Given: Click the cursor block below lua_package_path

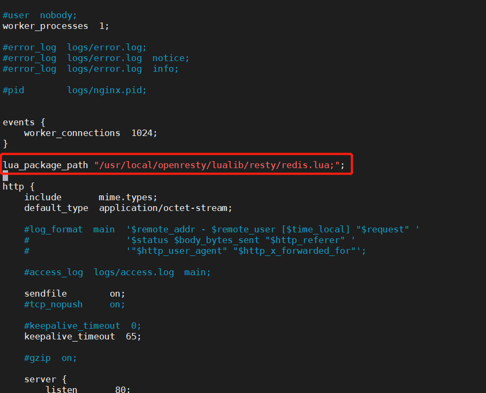Looking at the screenshot, I should point(5,175).
